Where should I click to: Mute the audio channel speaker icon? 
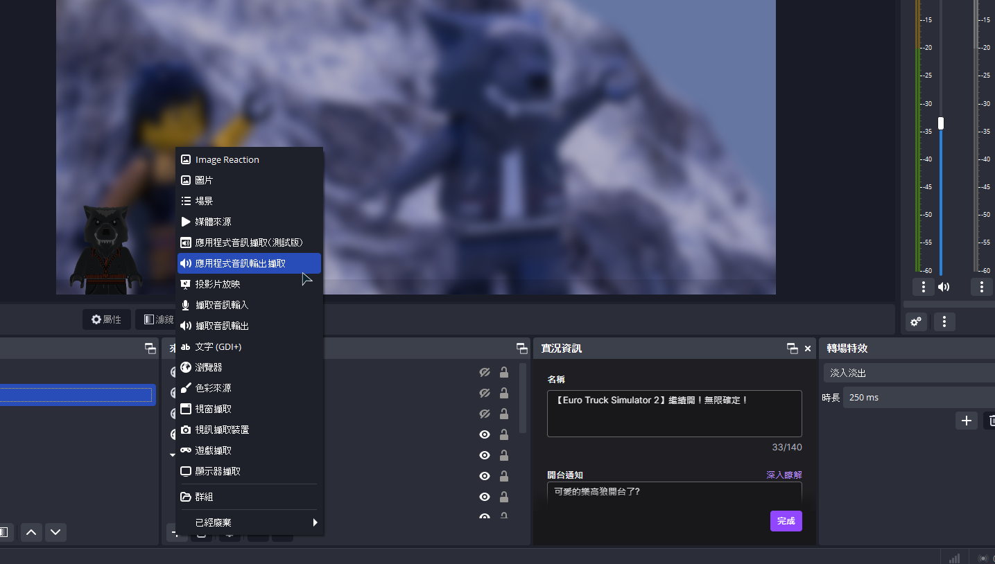[x=944, y=287]
